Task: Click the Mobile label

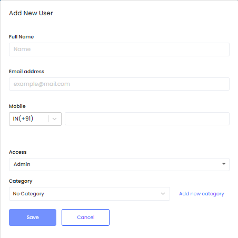Action: coord(17,106)
